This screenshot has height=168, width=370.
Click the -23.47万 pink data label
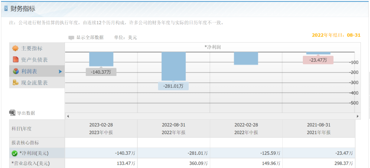(318, 60)
